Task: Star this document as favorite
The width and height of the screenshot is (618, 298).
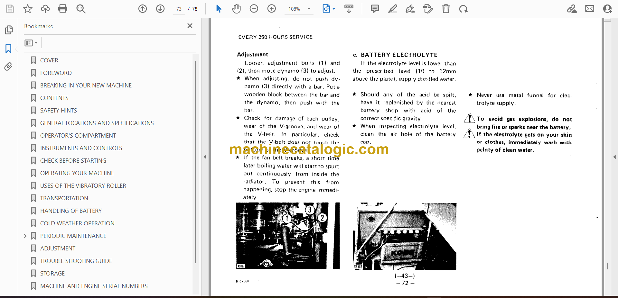Action: point(28,9)
